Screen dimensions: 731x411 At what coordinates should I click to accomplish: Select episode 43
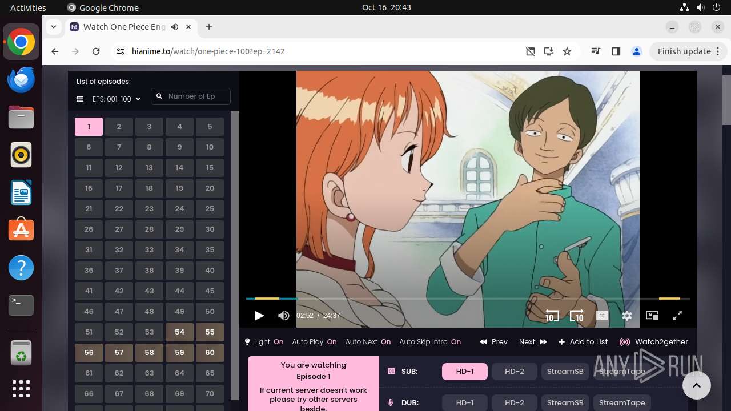(x=149, y=291)
